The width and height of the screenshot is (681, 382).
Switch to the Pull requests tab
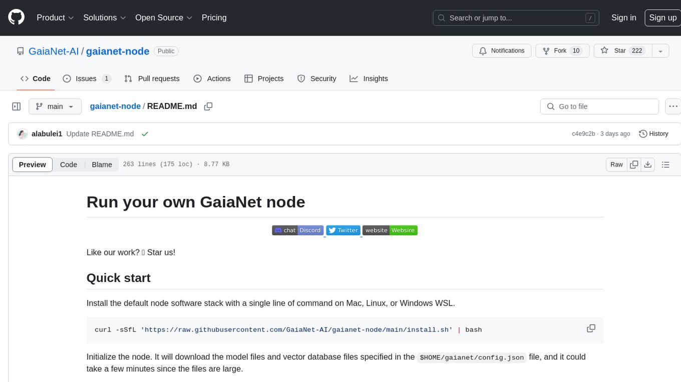click(x=152, y=78)
